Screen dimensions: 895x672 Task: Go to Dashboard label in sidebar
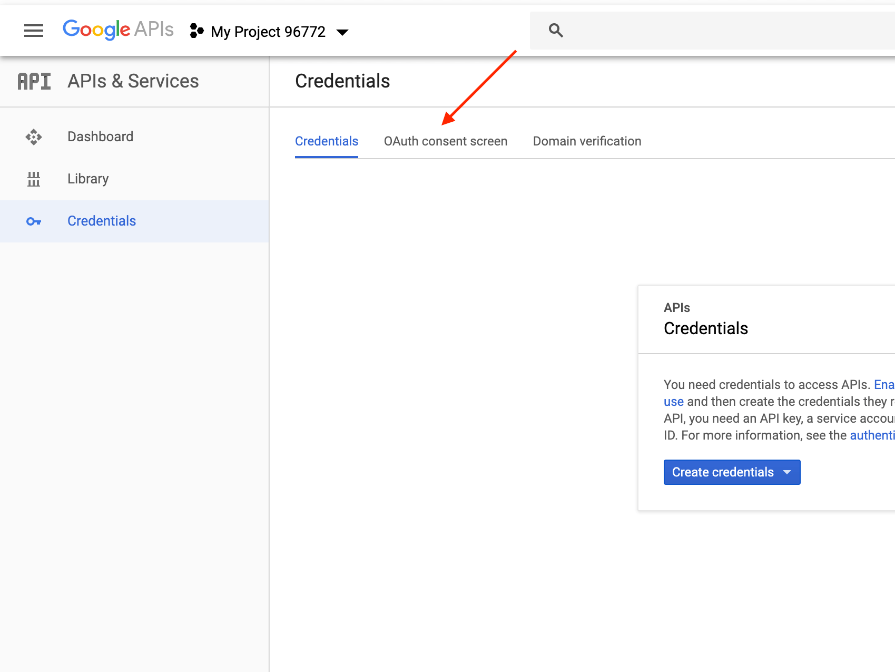click(x=100, y=137)
